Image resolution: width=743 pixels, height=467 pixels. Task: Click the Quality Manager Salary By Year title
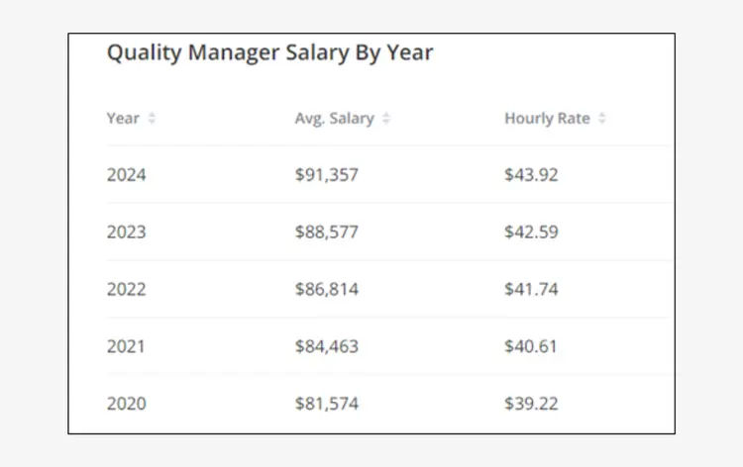click(269, 53)
